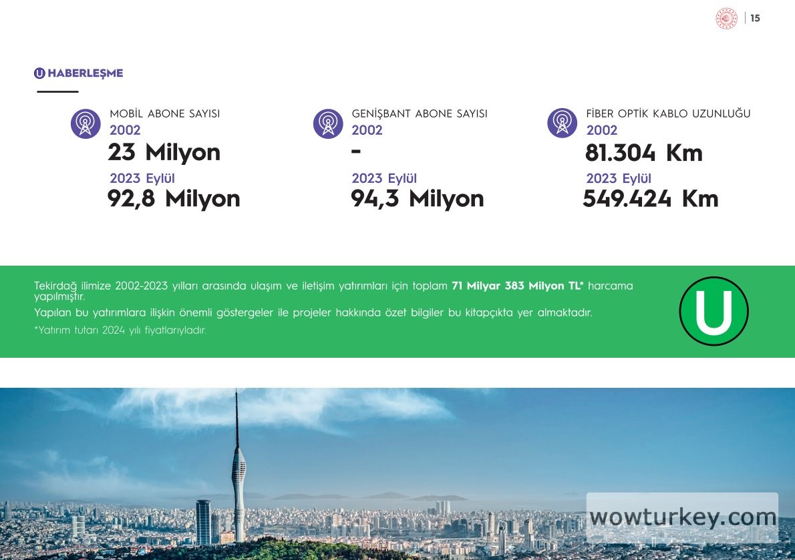Click the large white U logo in green banner
This screenshot has width=795, height=560.
[x=713, y=311]
